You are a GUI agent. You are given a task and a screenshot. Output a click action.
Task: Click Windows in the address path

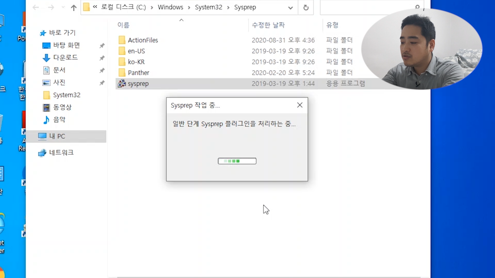170,7
